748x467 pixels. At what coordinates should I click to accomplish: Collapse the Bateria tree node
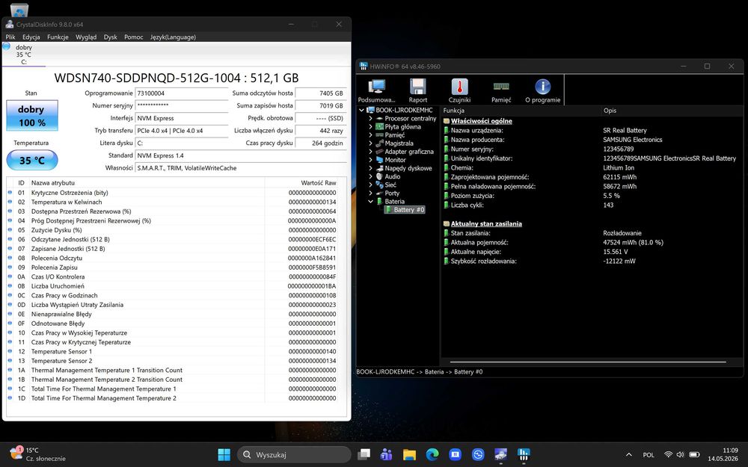370,202
